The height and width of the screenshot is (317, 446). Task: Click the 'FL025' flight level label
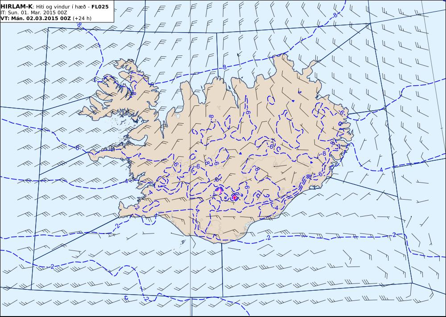[x=100, y=7]
